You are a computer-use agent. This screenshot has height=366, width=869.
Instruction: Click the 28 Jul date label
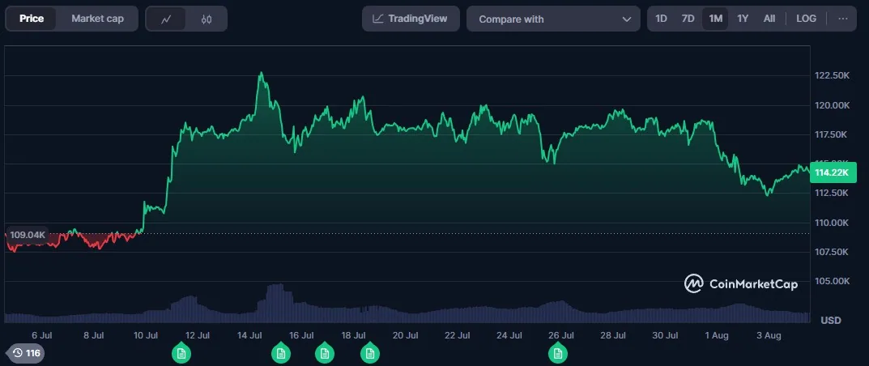tap(613, 335)
